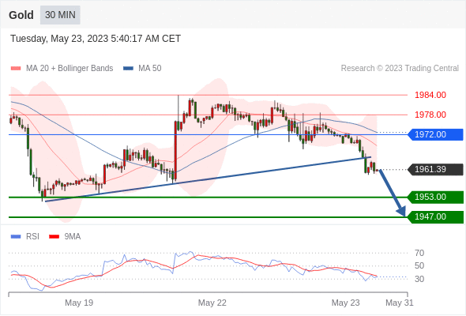
Task: Click the Gold instrument title
Action: [x=21, y=15]
